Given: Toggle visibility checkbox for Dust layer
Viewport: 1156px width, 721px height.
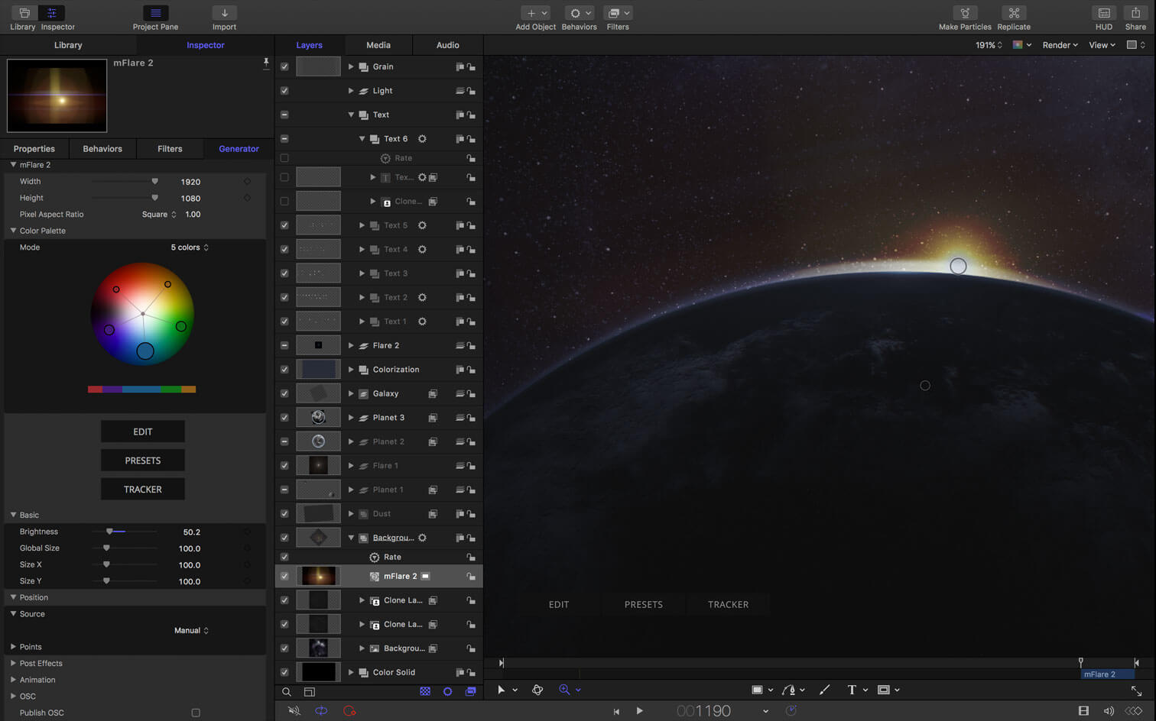Looking at the screenshot, I should (x=284, y=514).
